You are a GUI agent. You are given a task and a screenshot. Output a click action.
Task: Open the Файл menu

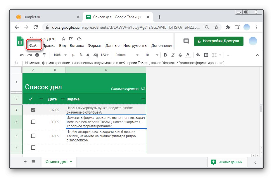click(x=34, y=45)
